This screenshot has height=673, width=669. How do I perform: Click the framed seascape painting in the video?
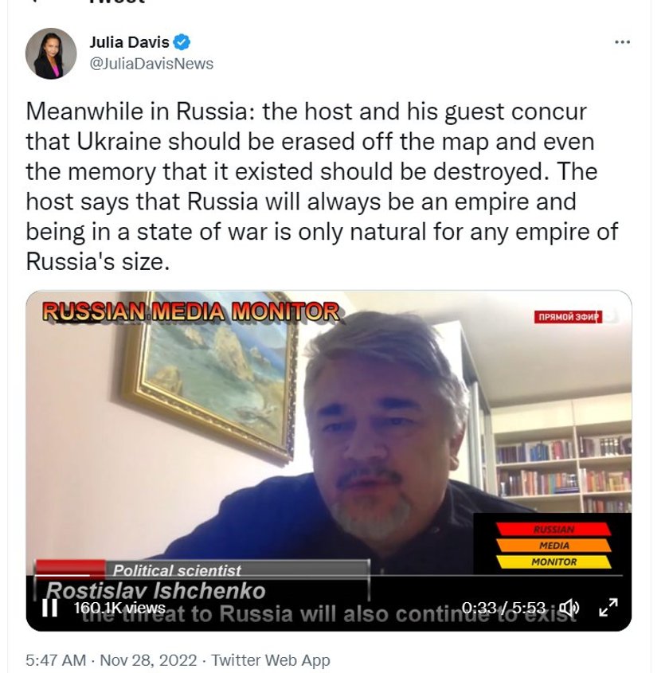(208, 376)
